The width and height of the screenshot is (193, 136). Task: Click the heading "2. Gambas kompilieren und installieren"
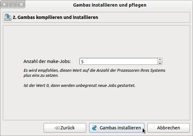55,17
